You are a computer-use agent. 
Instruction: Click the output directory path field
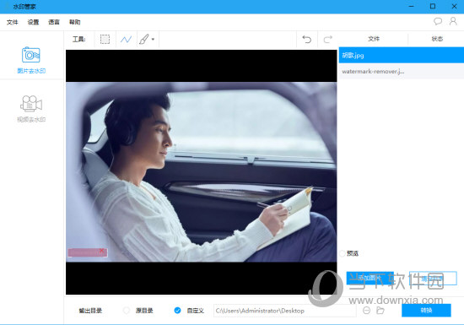pos(284,311)
